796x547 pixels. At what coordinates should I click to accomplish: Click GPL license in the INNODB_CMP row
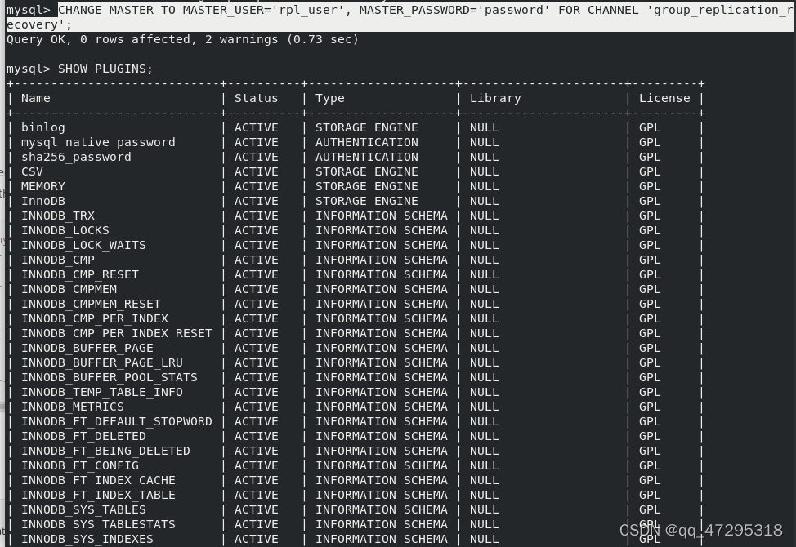pos(649,260)
